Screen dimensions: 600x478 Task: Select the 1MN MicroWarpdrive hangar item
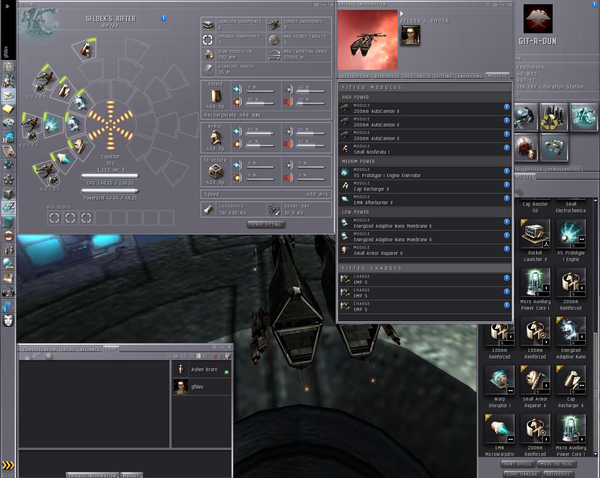(499, 436)
